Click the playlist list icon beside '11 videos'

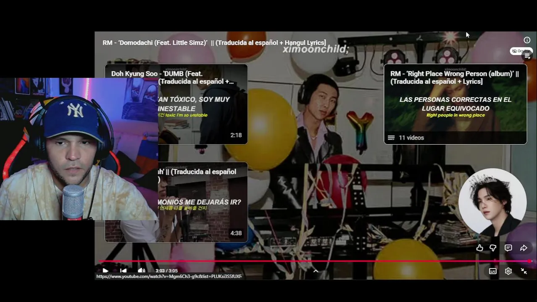(x=391, y=138)
